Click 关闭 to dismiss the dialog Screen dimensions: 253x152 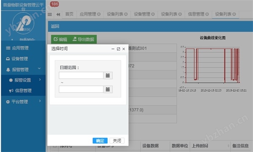pyautogui.click(x=117, y=141)
